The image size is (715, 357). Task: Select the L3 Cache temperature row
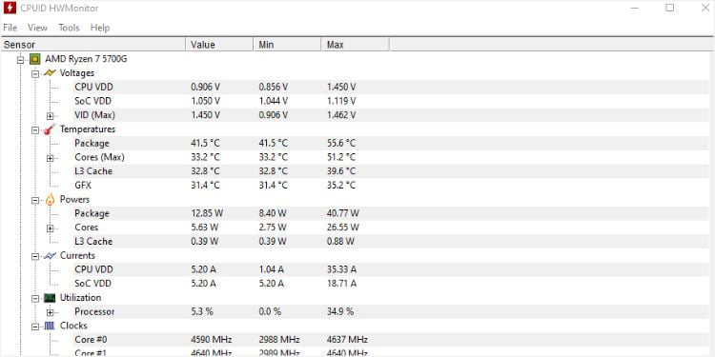(x=391, y=171)
